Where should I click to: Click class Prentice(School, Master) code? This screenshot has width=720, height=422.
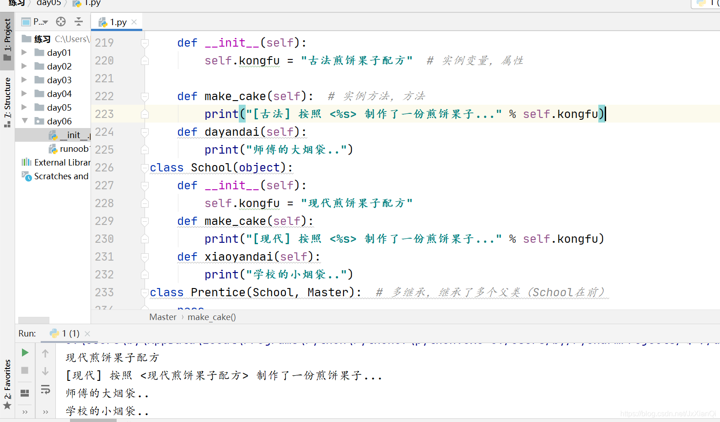(255, 293)
